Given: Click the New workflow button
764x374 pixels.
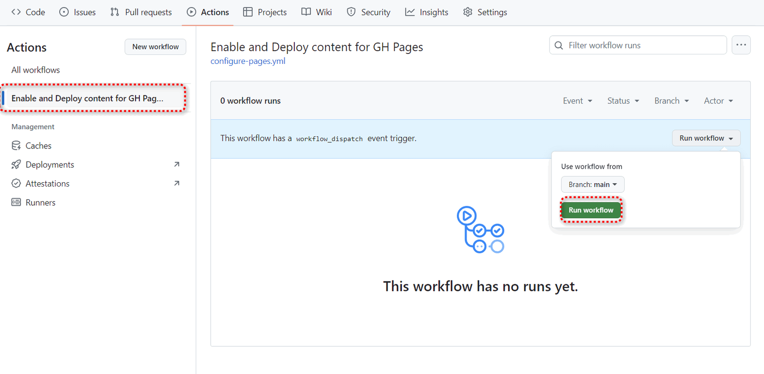Looking at the screenshot, I should click(x=155, y=47).
